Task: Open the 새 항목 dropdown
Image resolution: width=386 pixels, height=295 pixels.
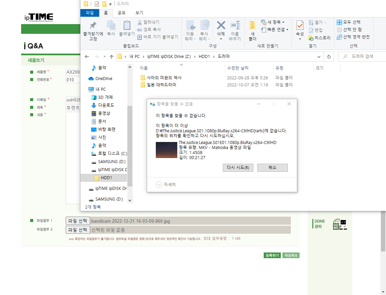Action: 273,22
